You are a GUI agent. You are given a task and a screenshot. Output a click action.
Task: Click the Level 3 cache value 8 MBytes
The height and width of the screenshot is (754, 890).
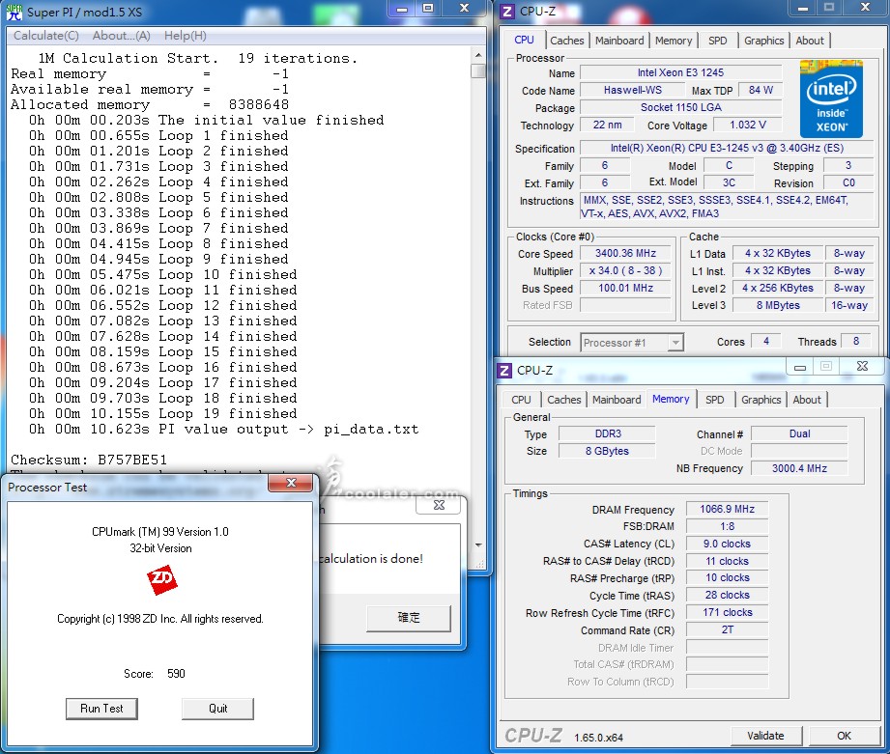tap(778, 305)
